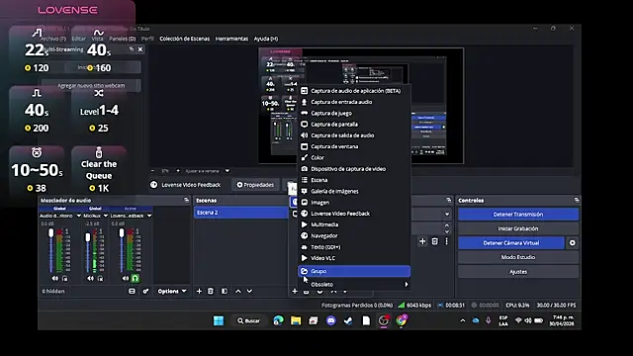Toggle lock on Mic/Aux volume
The height and width of the screenshot is (356, 633).
[100, 279]
